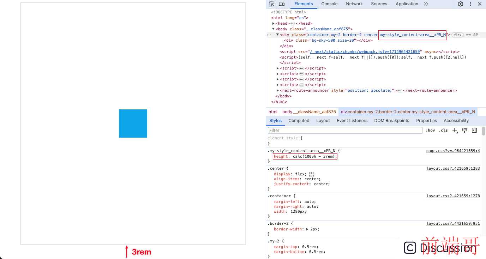Select the bg-sky-500 size-20 div node
The image size is (486, 259).
tap(328, 41)
